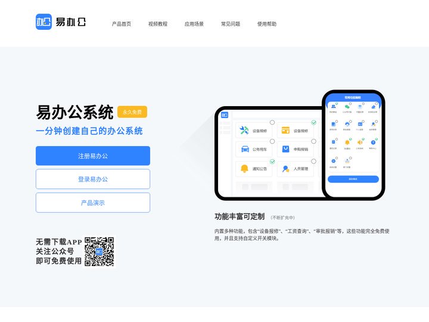The height and width of the screenshot is (322, 429).
Task: Select 常见问题 in the top menu
Action: pyautogui.click(x=231, y=24)
